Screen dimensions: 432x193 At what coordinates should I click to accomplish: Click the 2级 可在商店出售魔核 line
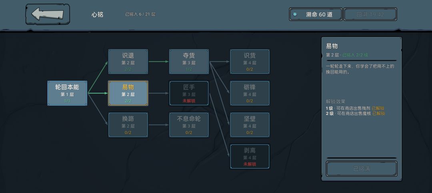point(355,114)
